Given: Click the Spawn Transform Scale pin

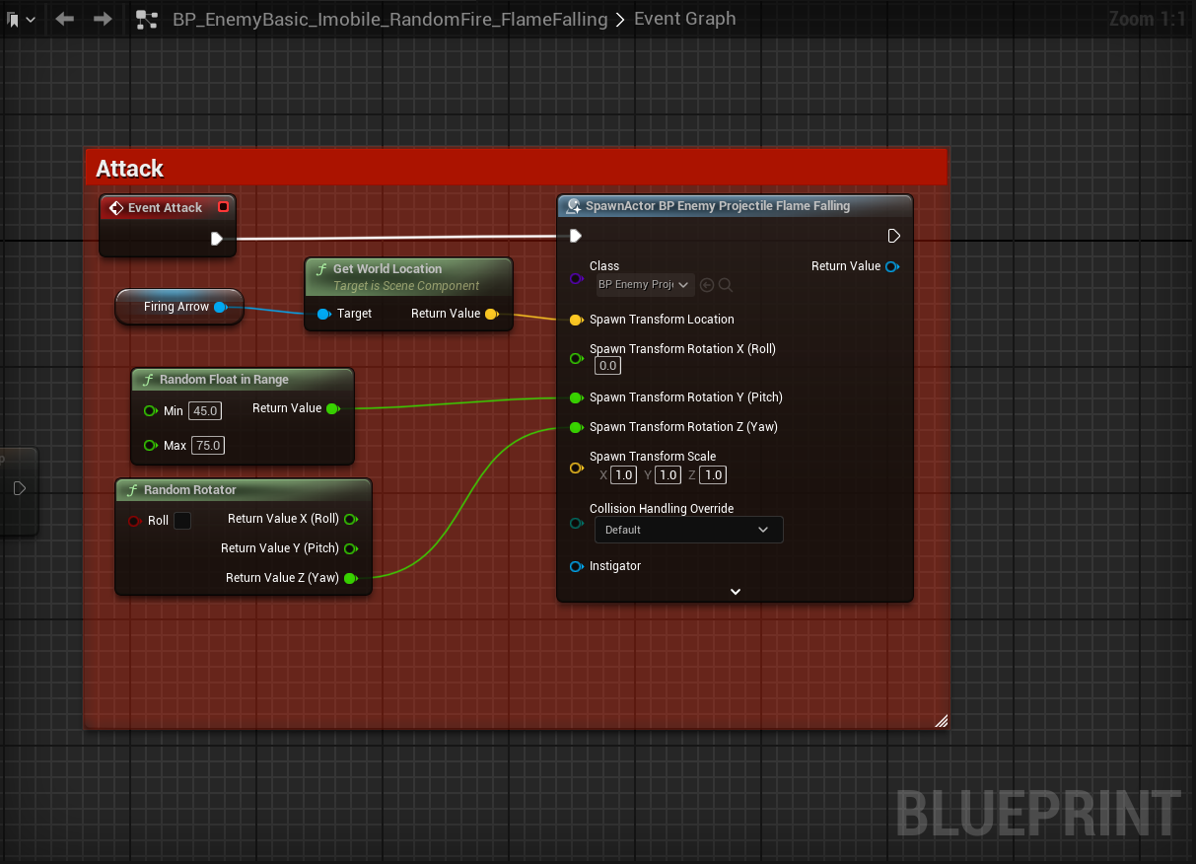Looking at the screenshot, I should point(576,468).
